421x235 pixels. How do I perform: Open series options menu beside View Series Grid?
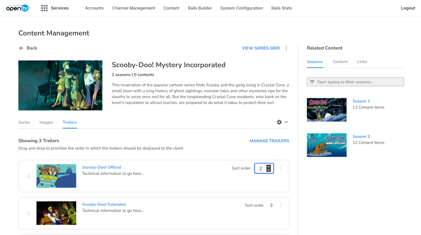point(286,48)
